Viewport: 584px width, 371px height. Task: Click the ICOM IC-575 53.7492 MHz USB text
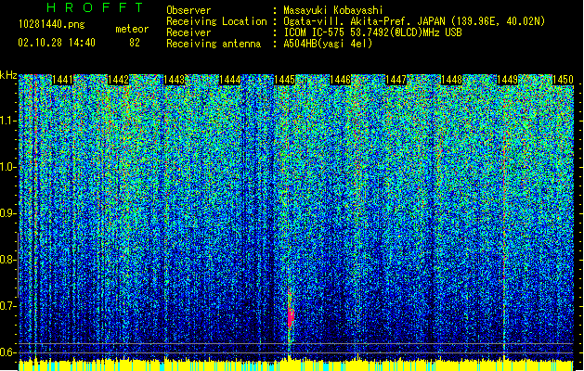click(372, 32)
